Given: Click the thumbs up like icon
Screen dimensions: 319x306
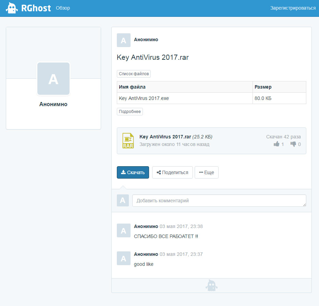Looking at the screenshot, I should [x=277, y=144].
